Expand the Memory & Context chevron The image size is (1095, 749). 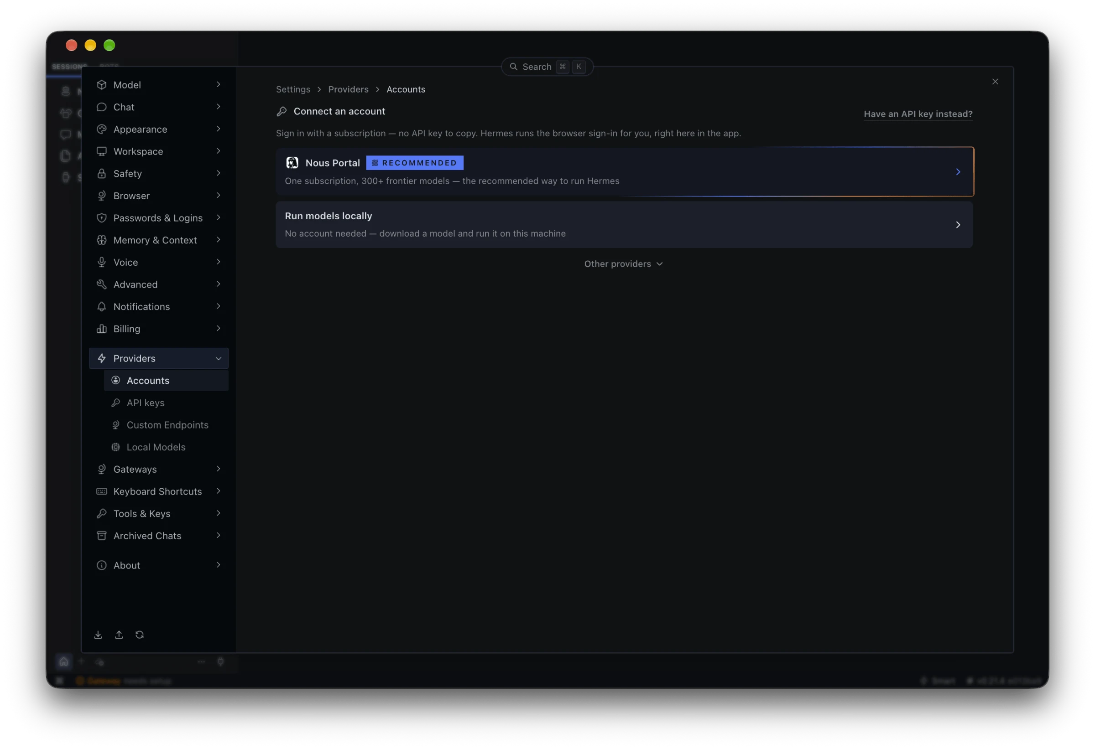218,240
